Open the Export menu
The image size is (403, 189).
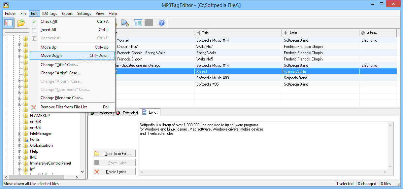67,14
